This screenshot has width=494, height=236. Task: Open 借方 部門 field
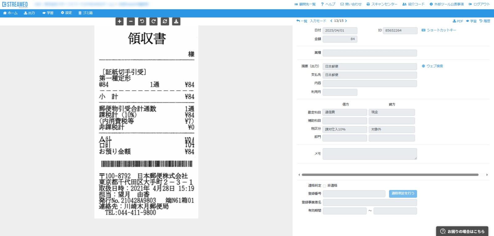pyautogui.click(x=345, y=138)
